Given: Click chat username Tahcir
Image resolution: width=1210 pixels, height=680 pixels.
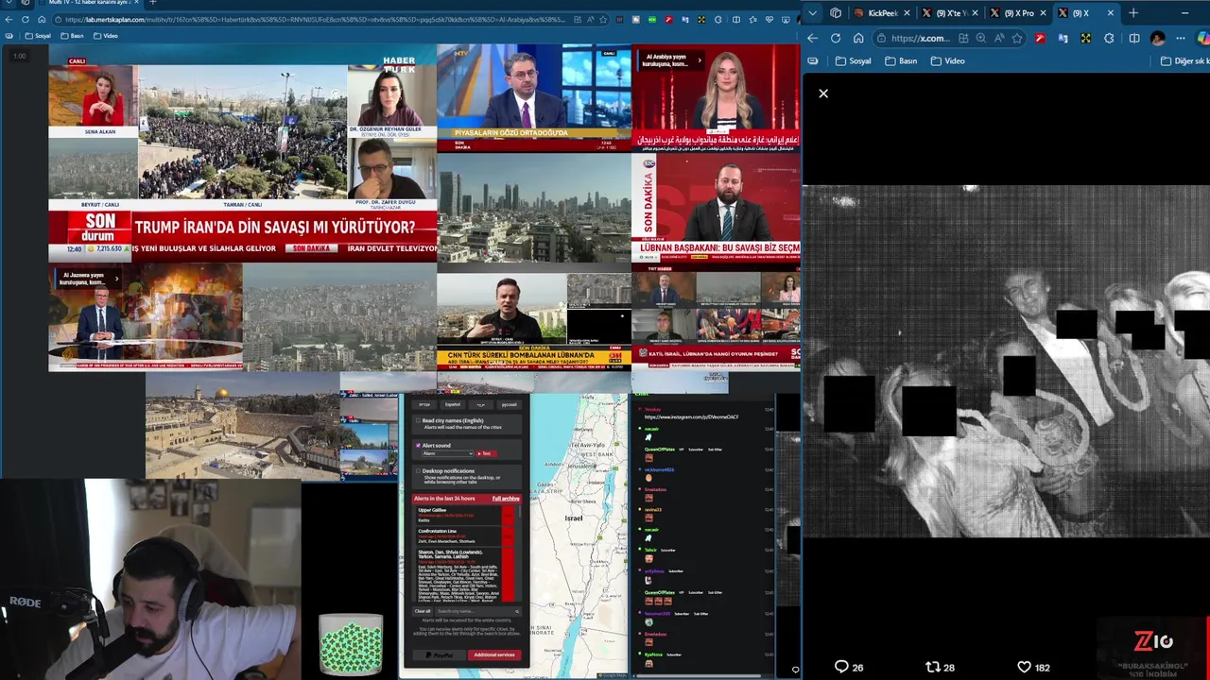Looking at the screenshot, I should 650,550.
